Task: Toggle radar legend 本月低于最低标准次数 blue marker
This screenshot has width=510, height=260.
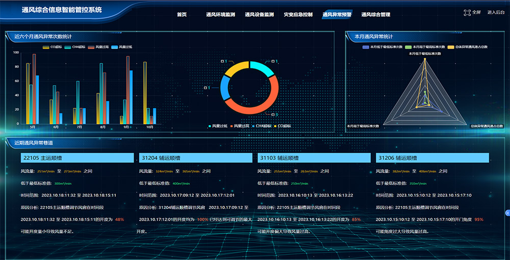Action: (x=366, y=46)
